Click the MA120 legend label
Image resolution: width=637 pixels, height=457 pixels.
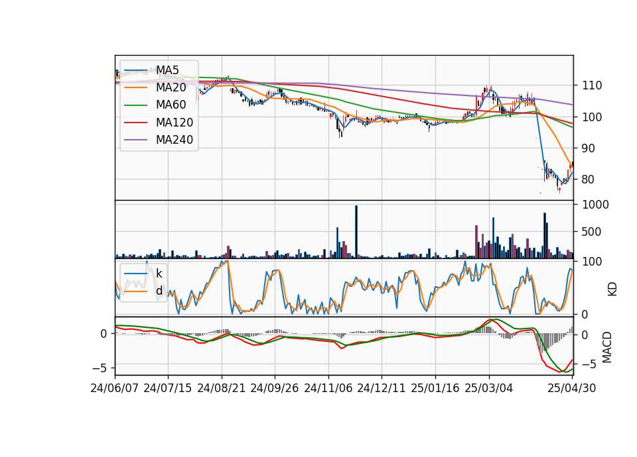coord(175,123)
